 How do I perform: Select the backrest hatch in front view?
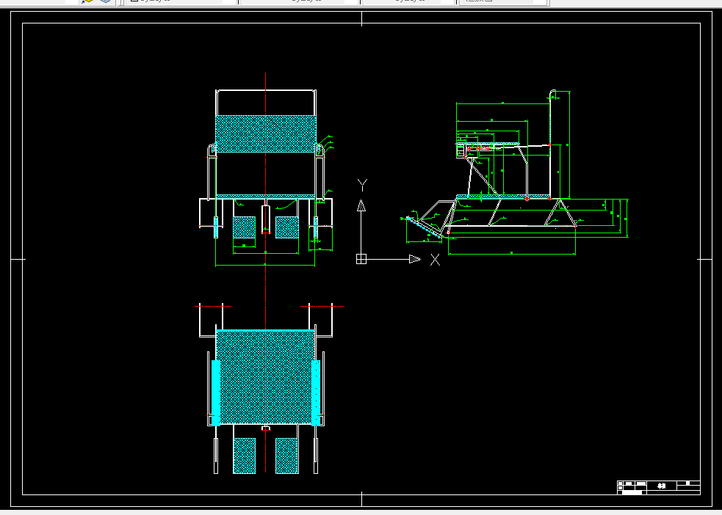266,134
